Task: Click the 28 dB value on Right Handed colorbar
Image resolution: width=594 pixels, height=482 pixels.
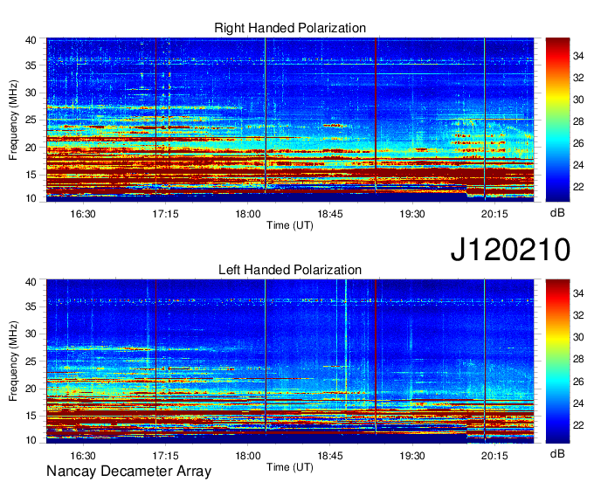Action: (578, 121)
